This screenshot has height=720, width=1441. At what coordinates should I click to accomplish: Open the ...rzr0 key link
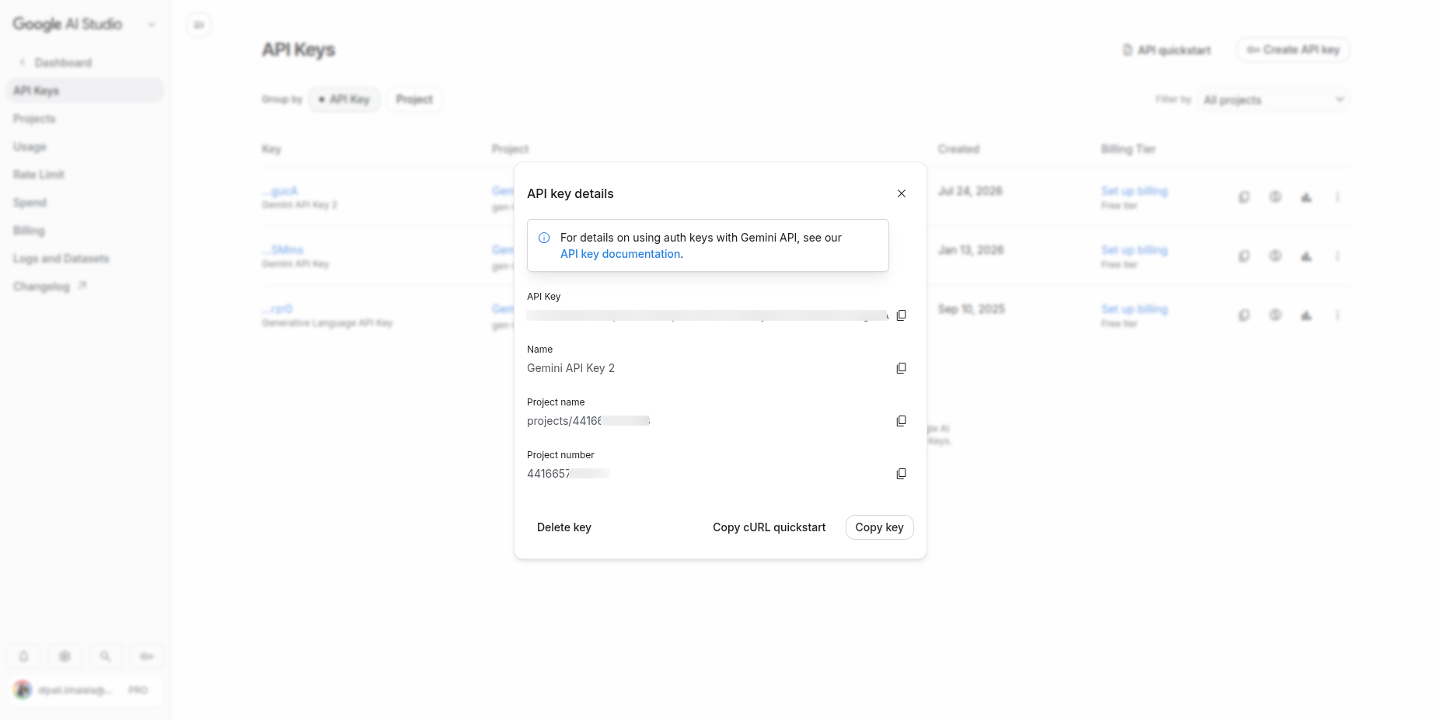277,309
